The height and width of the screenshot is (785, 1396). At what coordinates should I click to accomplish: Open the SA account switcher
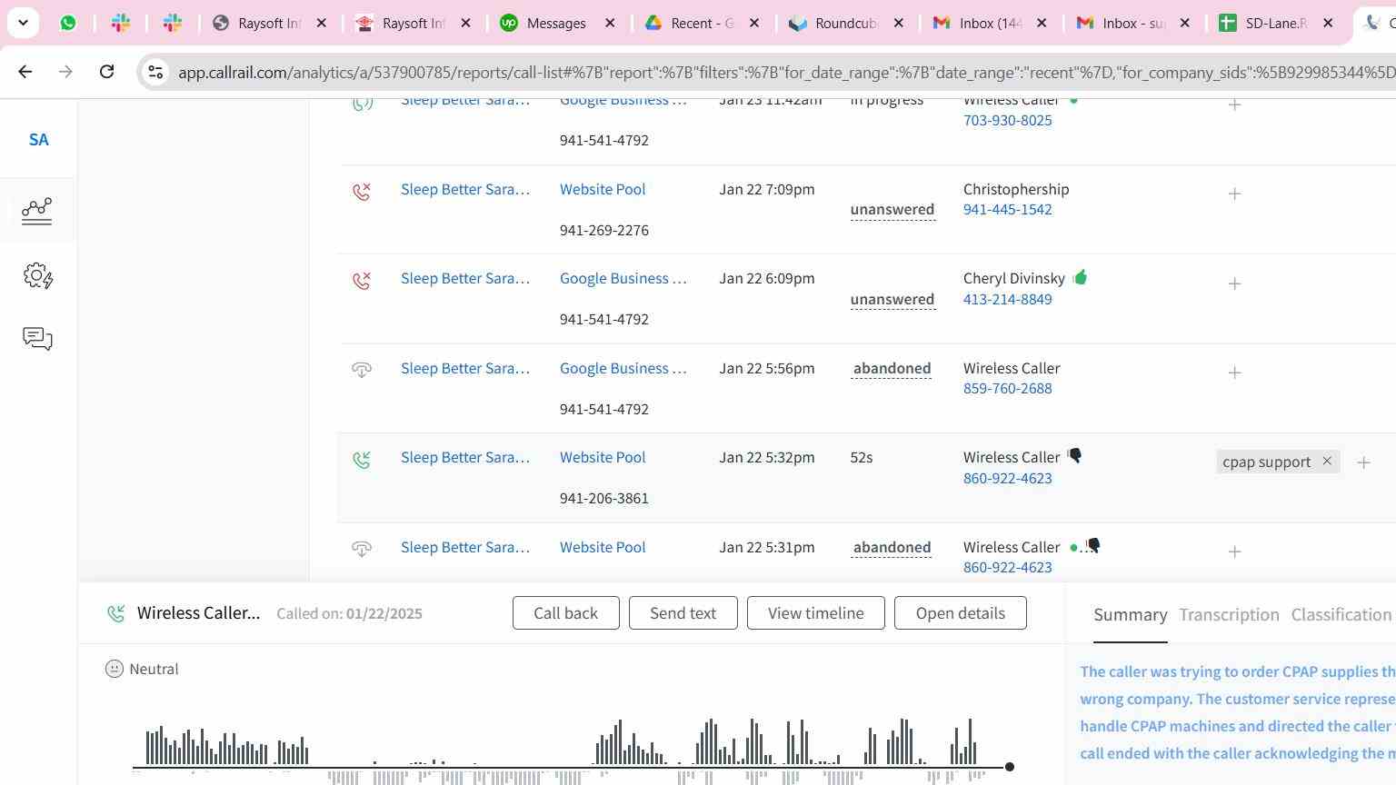coord(38,140)
